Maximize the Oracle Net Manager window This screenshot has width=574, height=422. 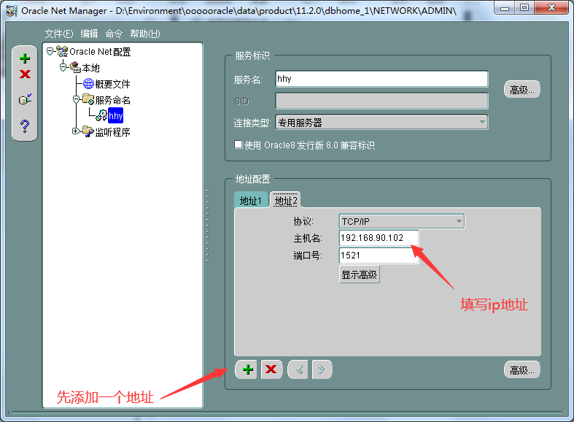tap(524, 7)
